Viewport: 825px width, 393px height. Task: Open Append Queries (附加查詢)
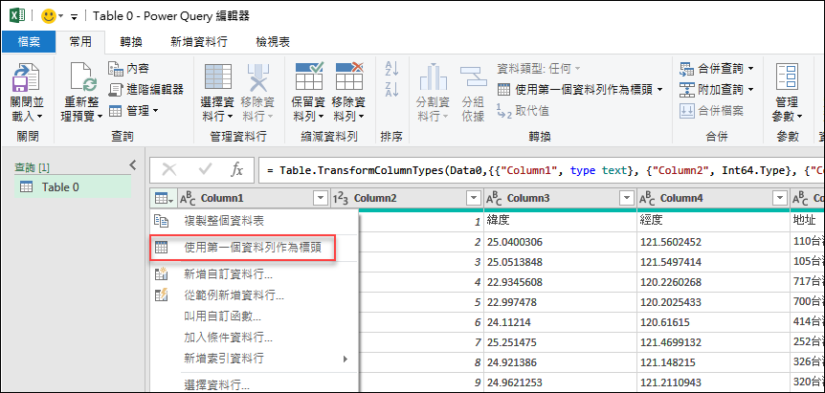tap(717, 89)
